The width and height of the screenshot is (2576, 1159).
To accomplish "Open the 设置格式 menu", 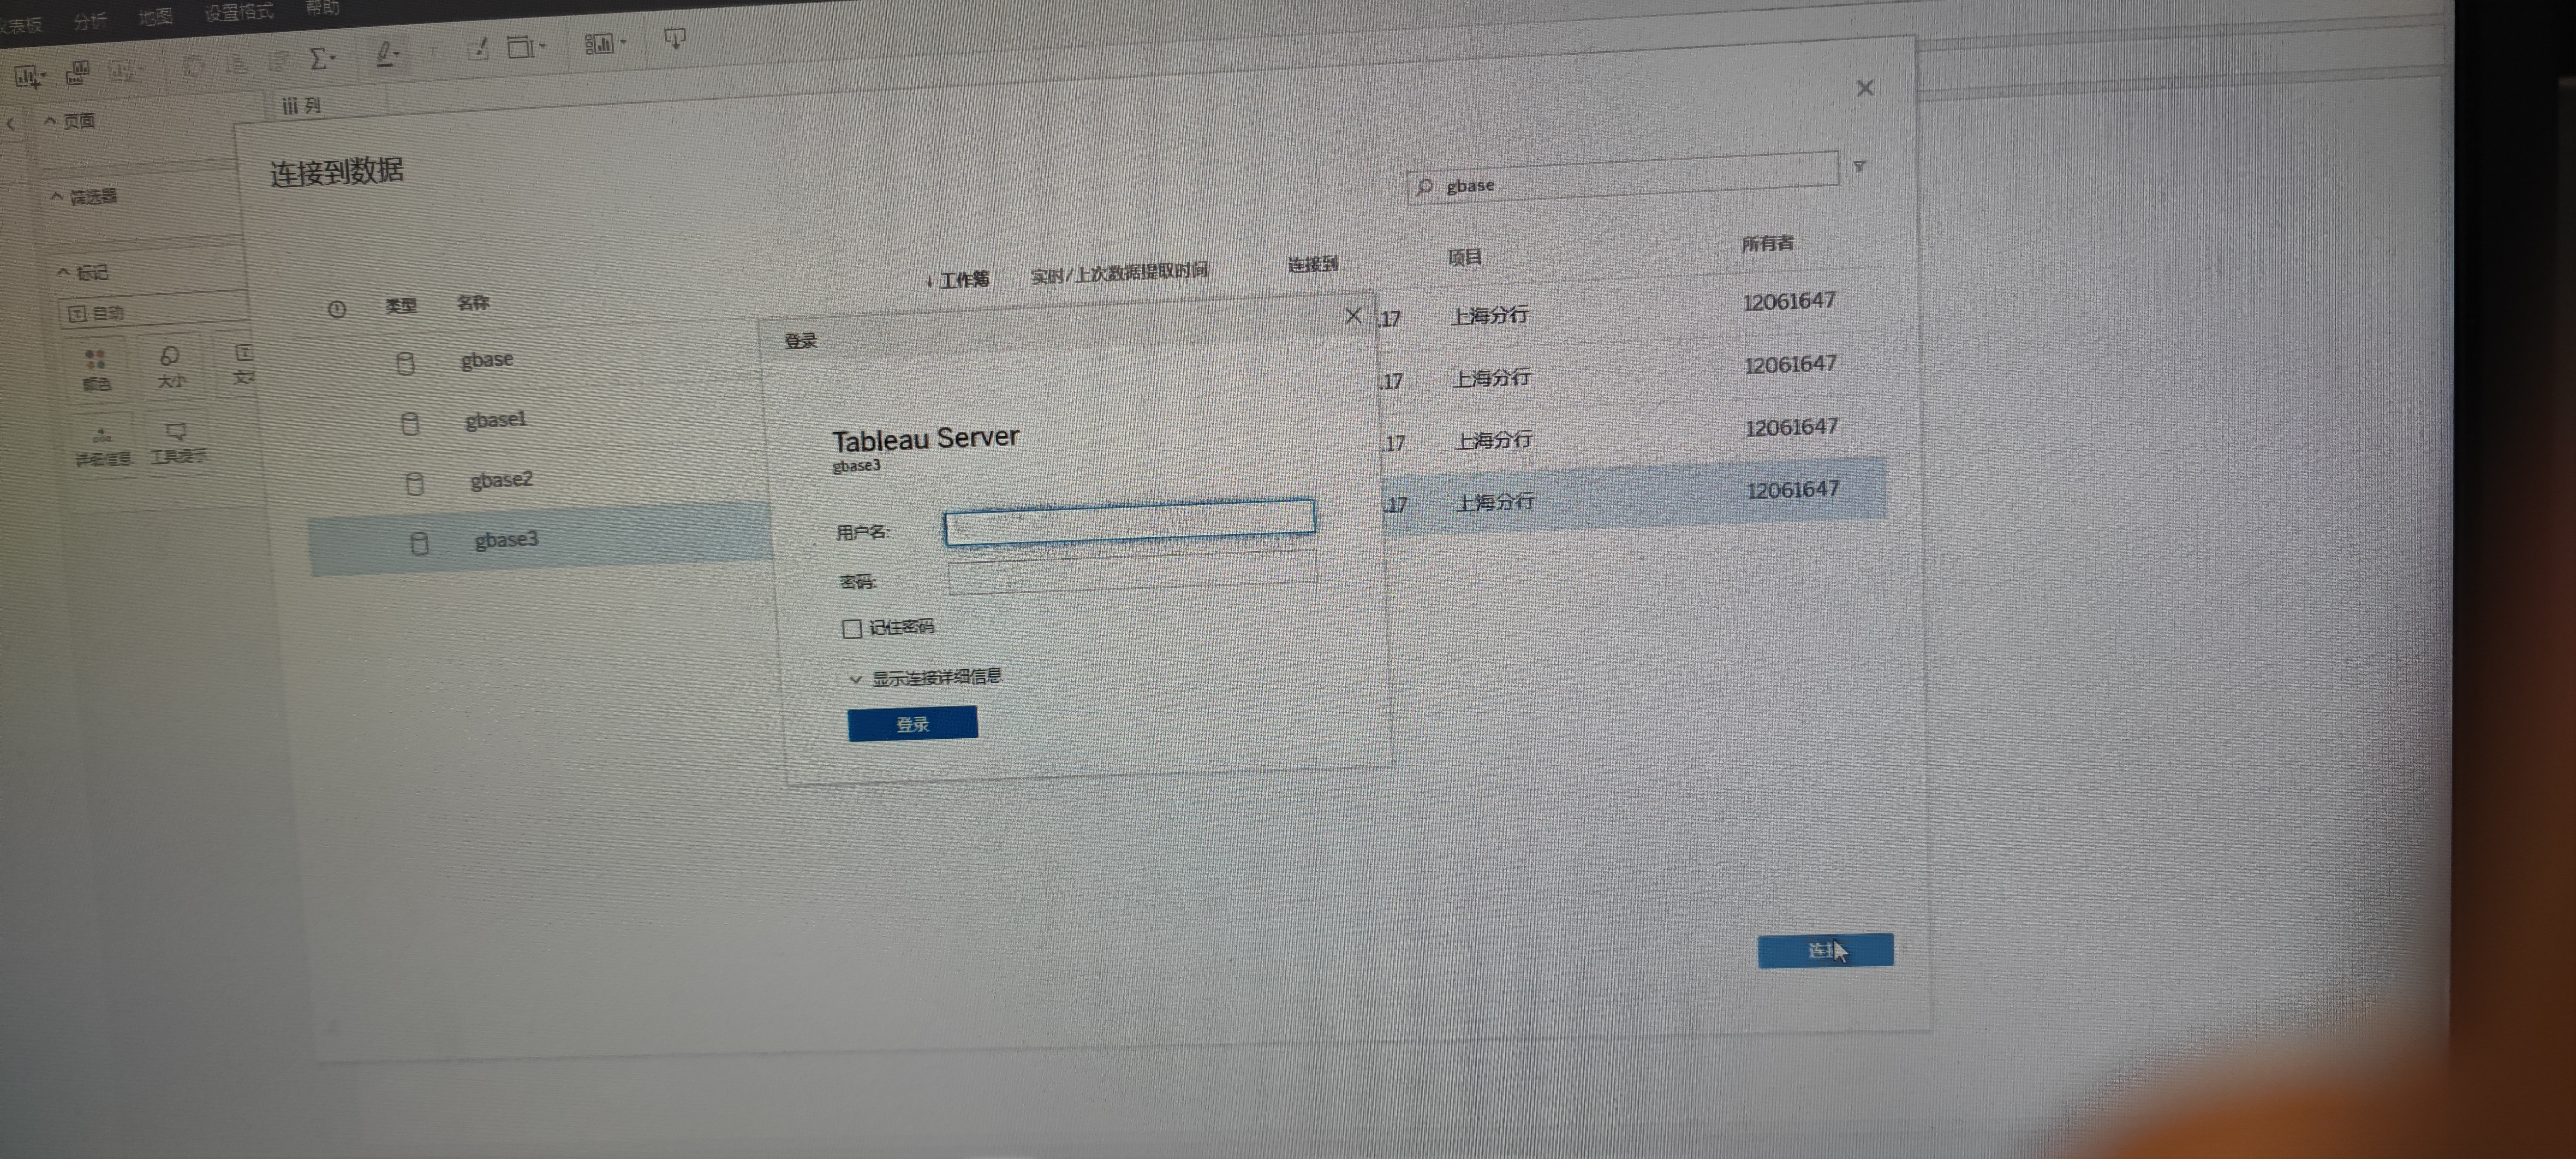I will tap(238, 13).
